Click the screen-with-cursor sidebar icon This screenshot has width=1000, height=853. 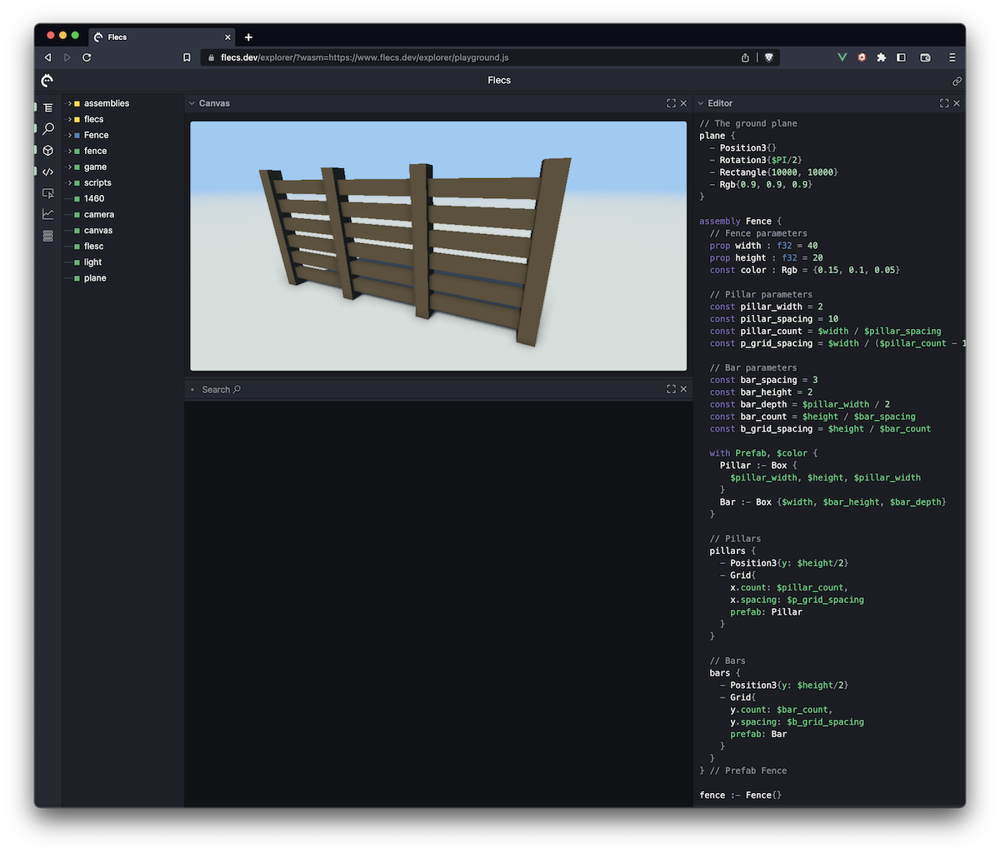pos(47,193)
